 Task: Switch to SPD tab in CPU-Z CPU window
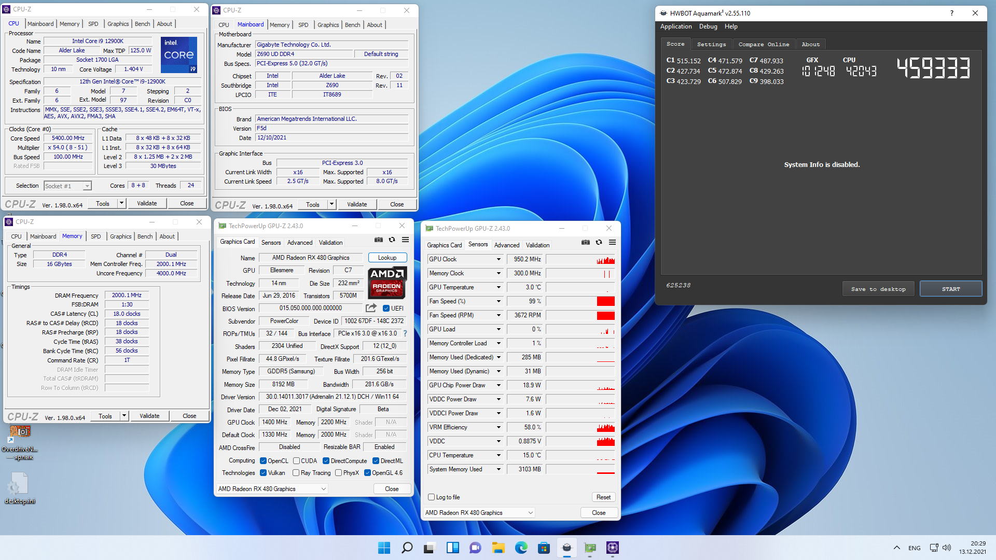(93, 23)
